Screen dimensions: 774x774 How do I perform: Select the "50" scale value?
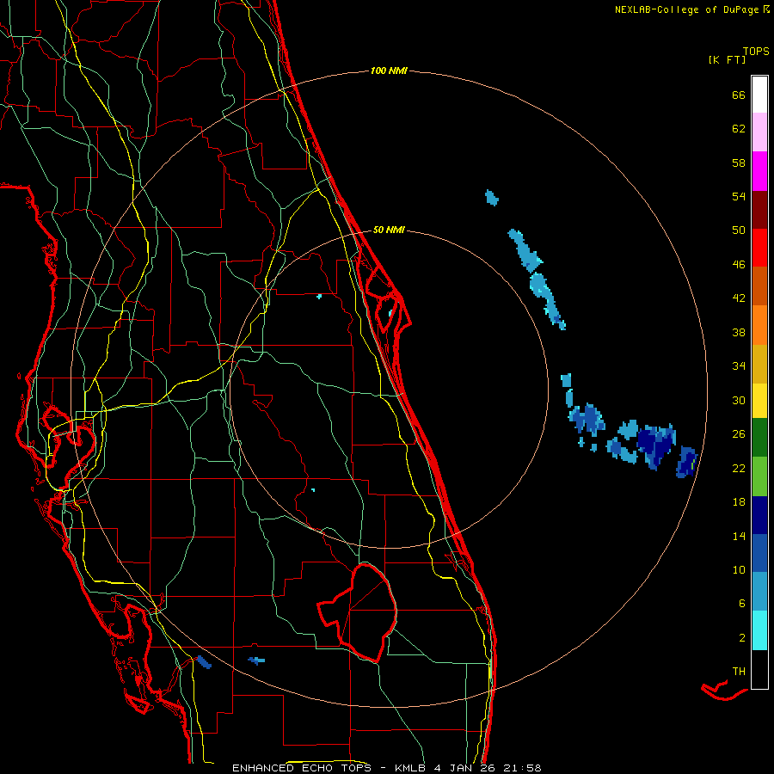(x=739, y=230)
